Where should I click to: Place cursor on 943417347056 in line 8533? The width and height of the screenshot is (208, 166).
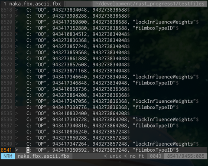coord(69,101)
